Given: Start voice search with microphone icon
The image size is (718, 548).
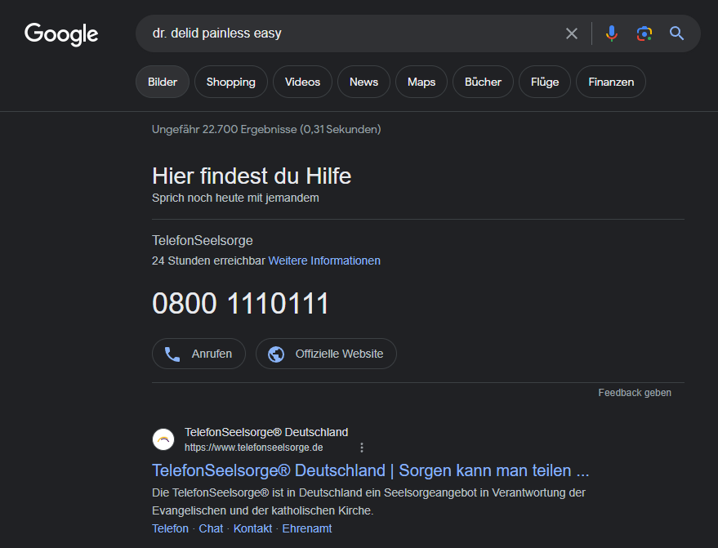Looking at the screenshot, I should (611, 33).
